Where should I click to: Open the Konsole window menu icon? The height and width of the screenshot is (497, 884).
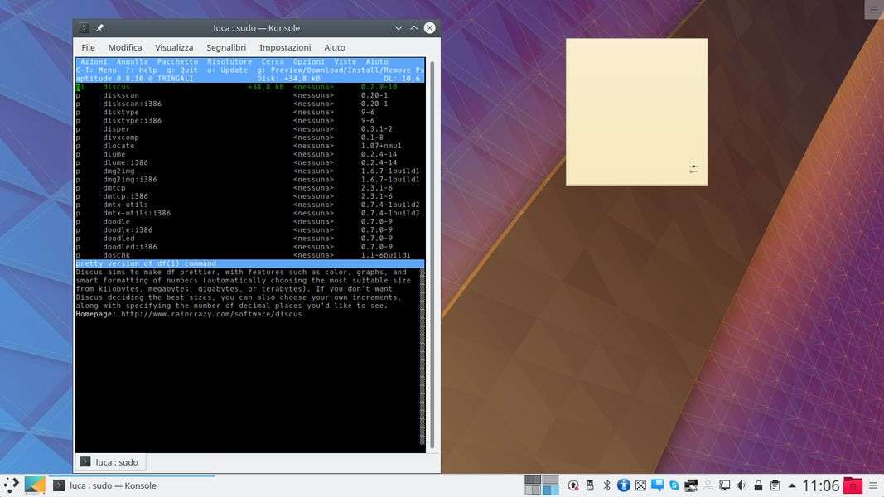coord(84,28)
